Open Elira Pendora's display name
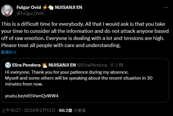173x116 pixels. (26, 65)
